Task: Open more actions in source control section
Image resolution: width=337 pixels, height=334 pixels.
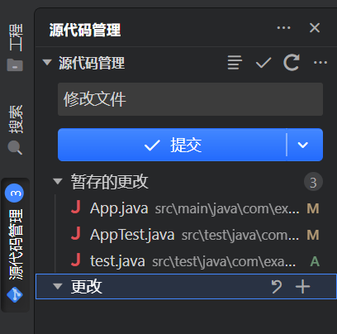Action: click(x=320, y=63)
